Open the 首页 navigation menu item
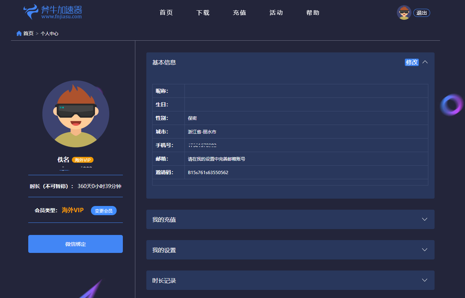This screenshot has height=298, width=465. tap(166, 13)
